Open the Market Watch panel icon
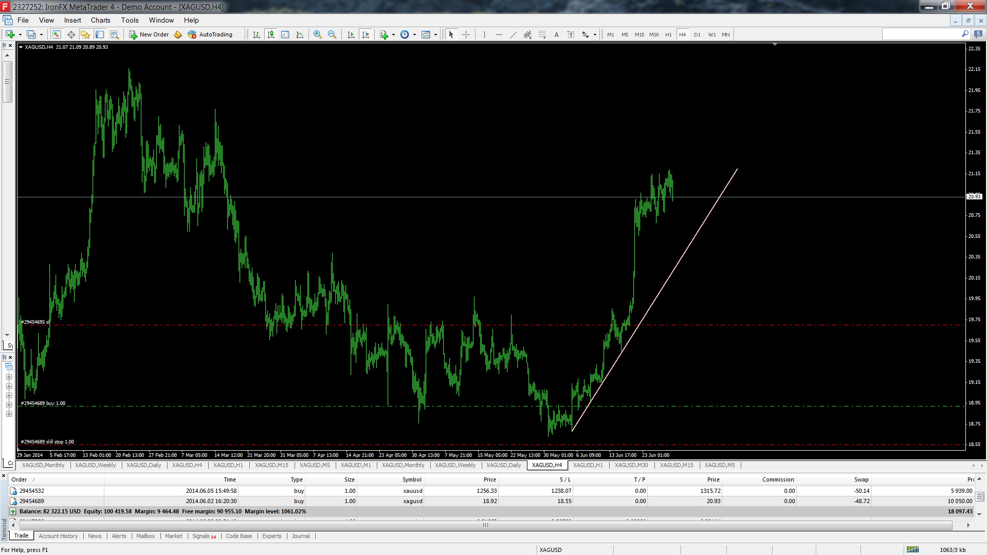 pyautogui.click(x=57, y=34)
